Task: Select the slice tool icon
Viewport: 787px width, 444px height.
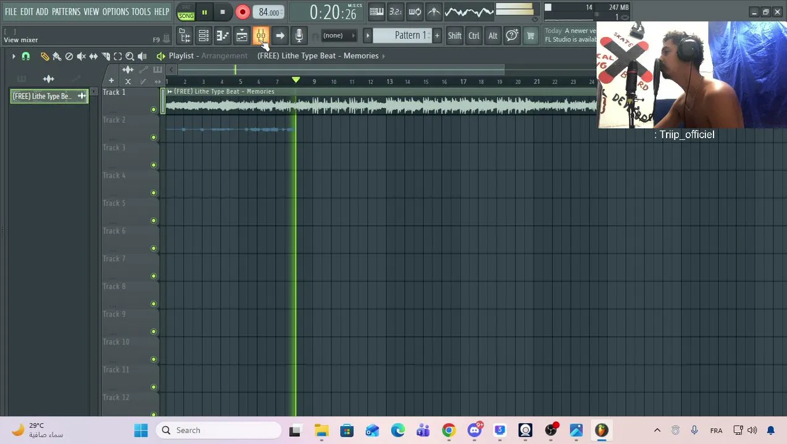Action: pos(106,56)
